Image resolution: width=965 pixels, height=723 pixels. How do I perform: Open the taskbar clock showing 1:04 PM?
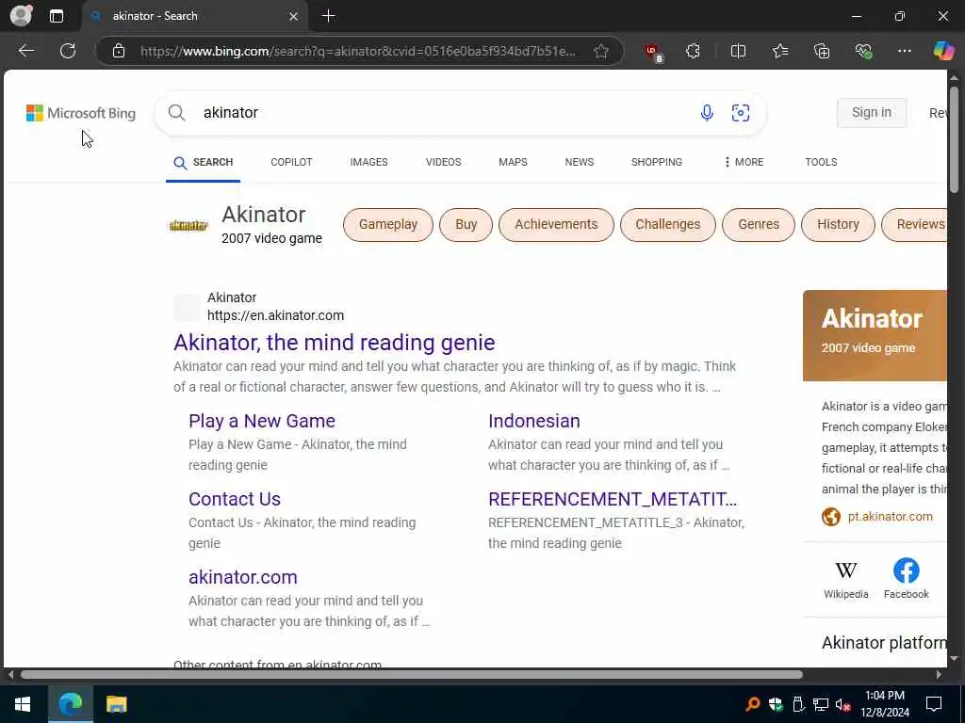[x=884, y=704]
